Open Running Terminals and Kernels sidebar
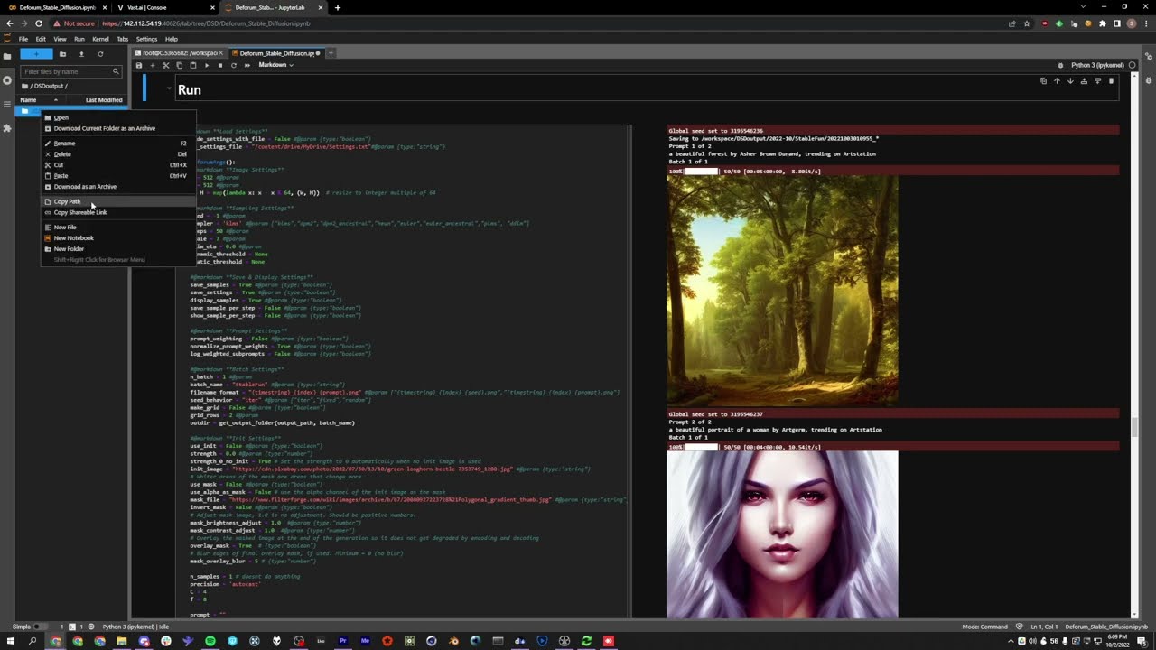The height and width of the screenshot is (650, 1156). [x=7, y=80]
